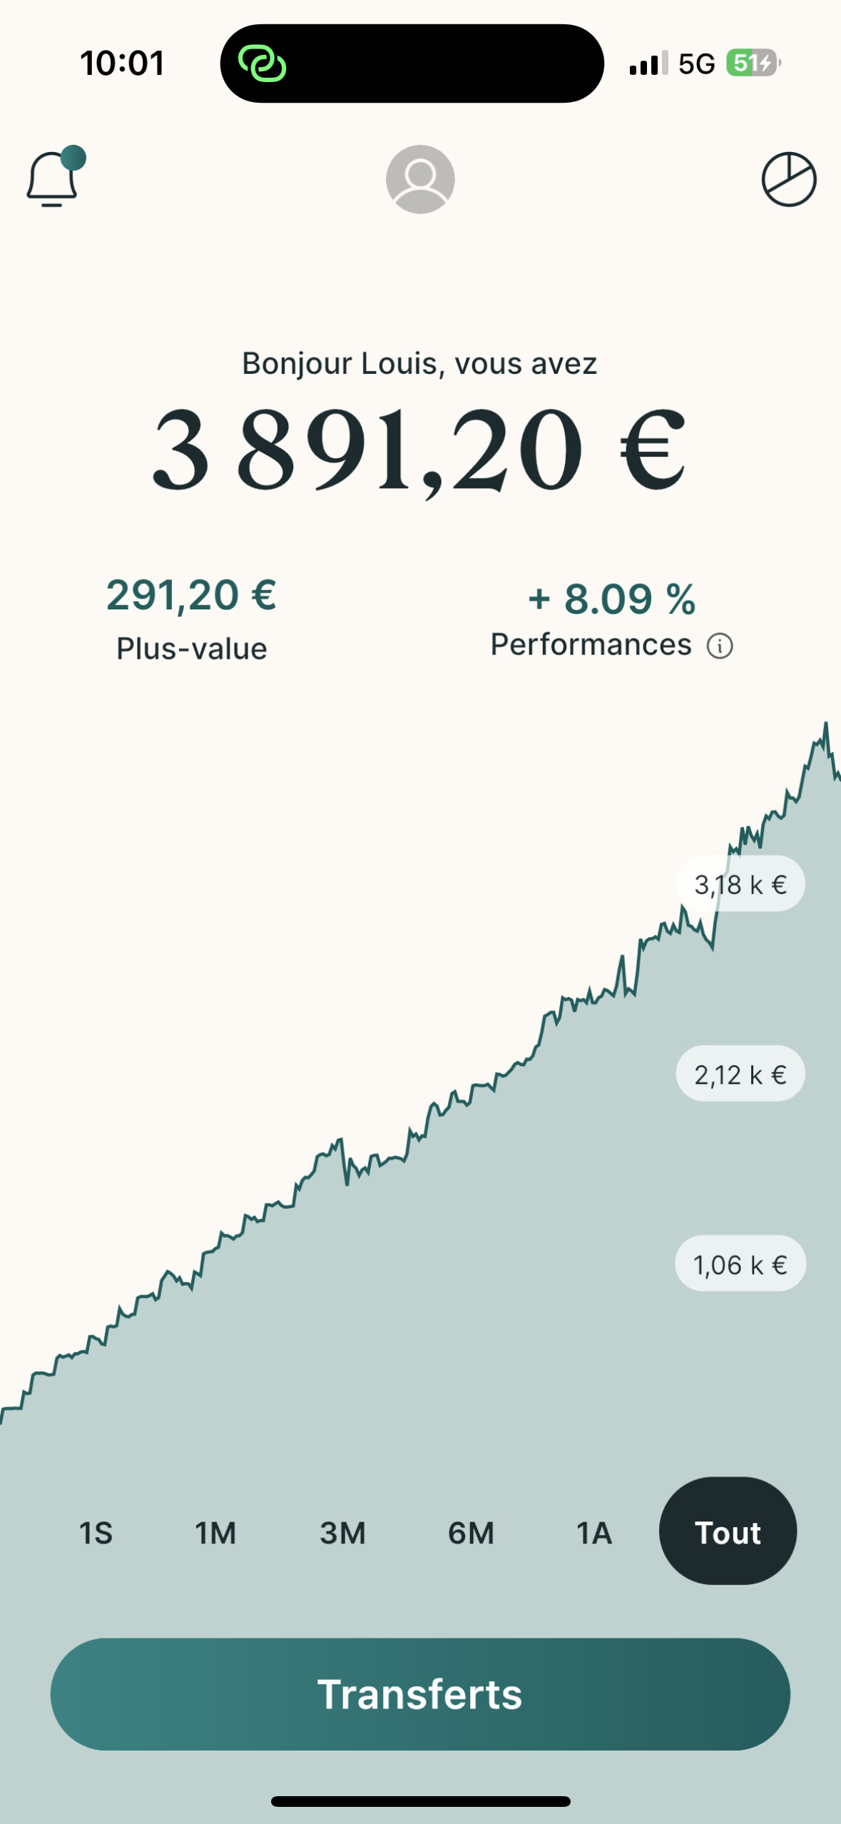Tap the green link icon in Dynamic Island
Screen dimensions: 841x1824
pos(262,64)
